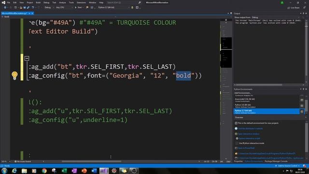This screenshot has height=174, width=309.
Task: Open the View menu
Action: [x=21, y=2]
